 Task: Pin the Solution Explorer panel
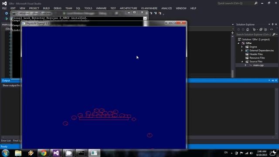click(272, 24)
